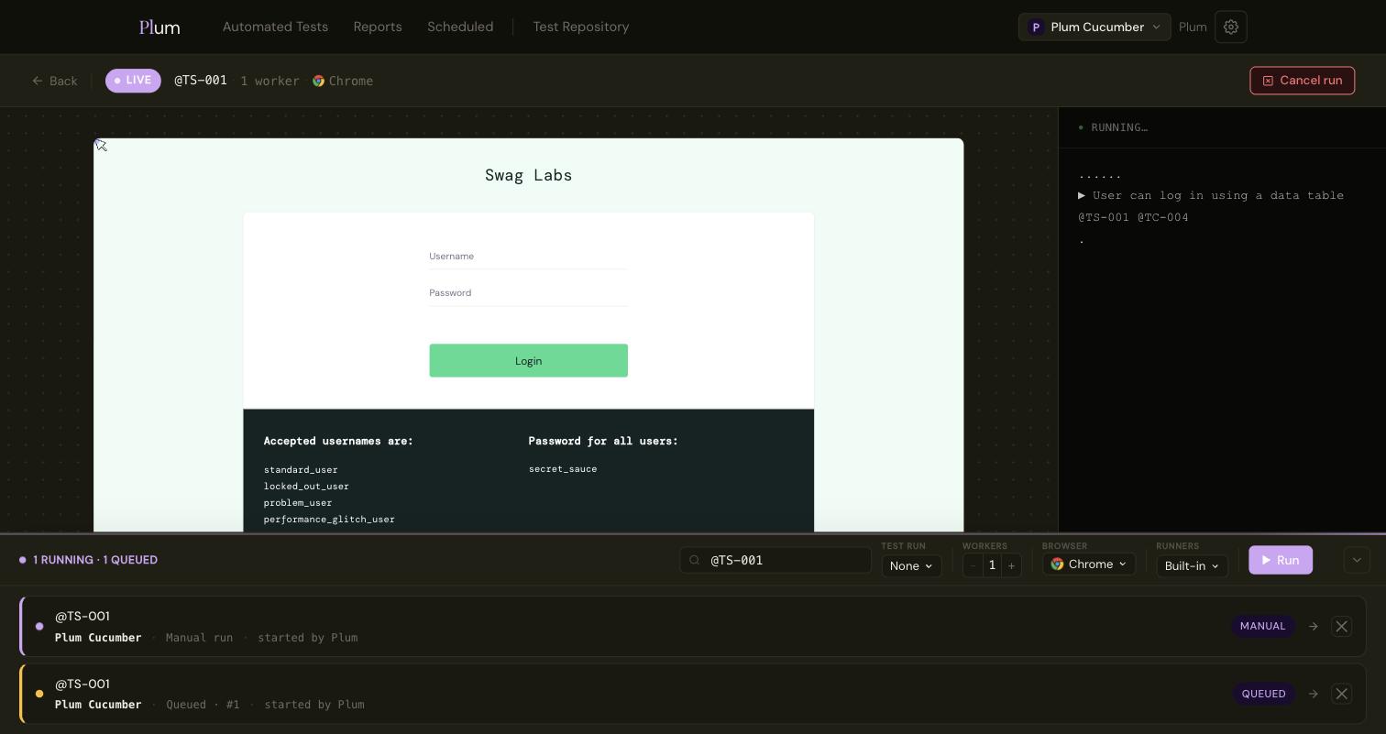Open the Plum Cucumber project dropdown
The height and width of the screenshot is (734, 1386).
pyautogui.click(x=1094, y=27)
